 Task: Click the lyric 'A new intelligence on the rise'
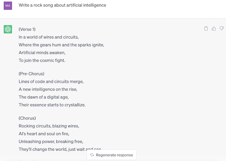point(48,89)
